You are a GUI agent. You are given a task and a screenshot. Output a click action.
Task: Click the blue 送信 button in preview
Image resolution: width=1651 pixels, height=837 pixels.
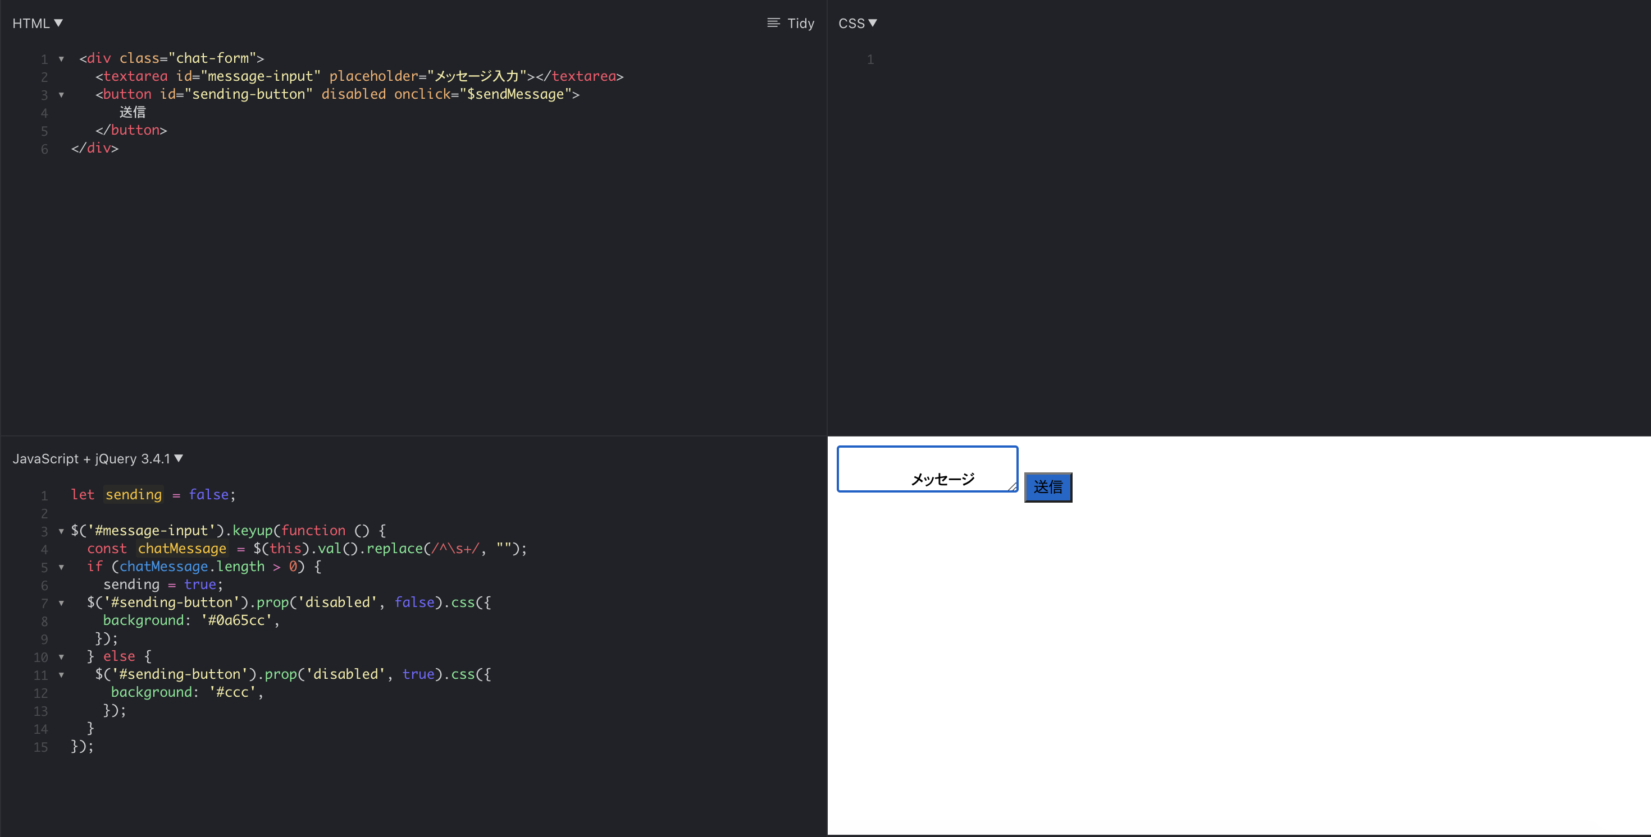(1048, 488)
